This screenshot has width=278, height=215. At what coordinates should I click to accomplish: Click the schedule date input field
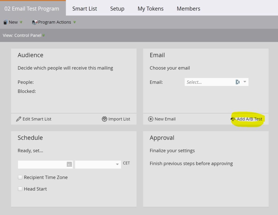(42, 164)
